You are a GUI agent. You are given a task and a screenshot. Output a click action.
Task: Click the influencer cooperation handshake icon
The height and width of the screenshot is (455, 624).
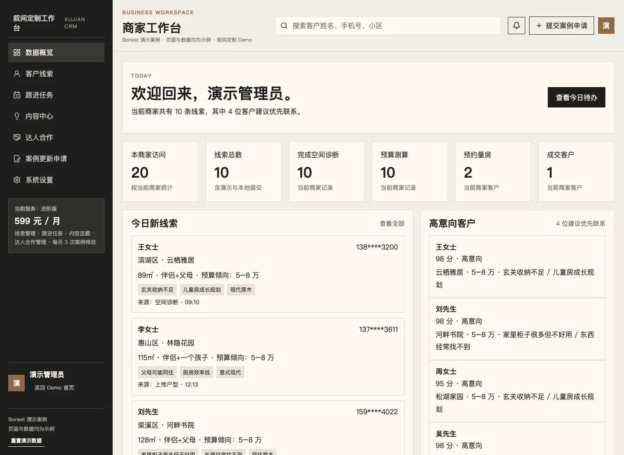click(17, 137)
